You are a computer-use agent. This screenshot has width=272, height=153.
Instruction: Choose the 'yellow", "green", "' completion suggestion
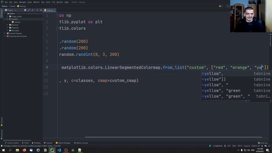pyautogui.click(x=236, y=96)
